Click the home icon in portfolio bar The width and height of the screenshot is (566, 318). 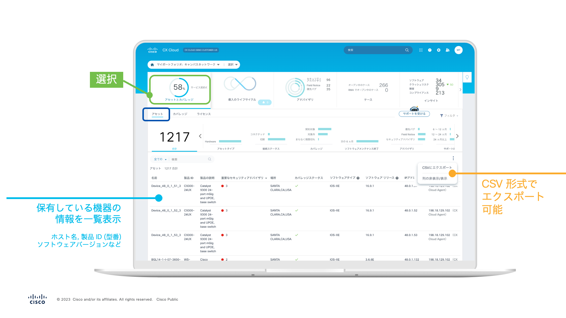(x=152, y=65)
